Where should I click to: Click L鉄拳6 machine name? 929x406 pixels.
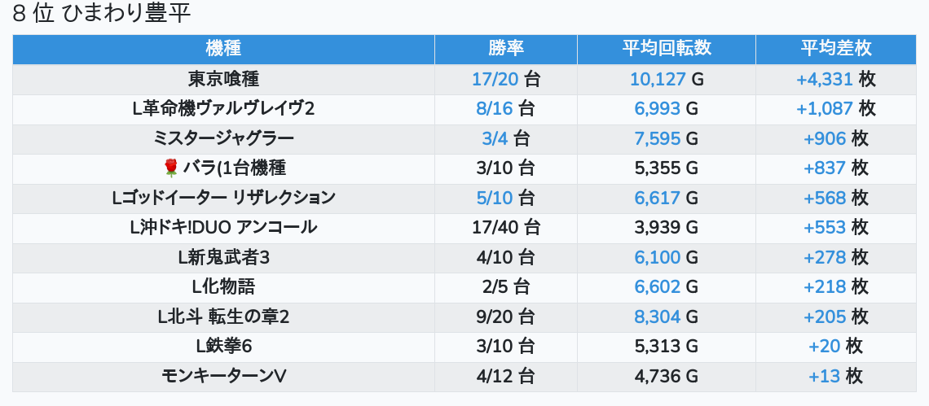pyautogui.click(x=223, y=346)
